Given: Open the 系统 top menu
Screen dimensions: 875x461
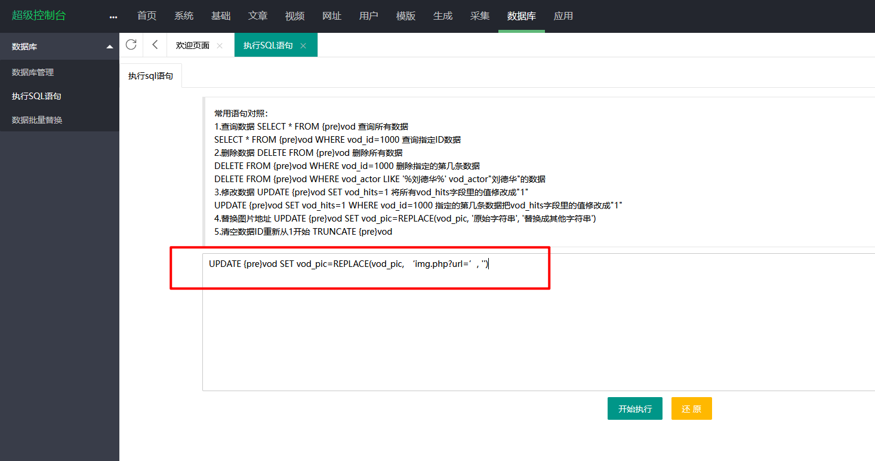Looking at the screenshot, I should 184,16.
